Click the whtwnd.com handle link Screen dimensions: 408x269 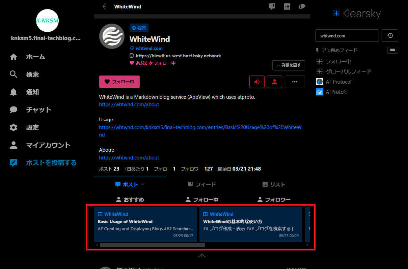tap(149, 48)
